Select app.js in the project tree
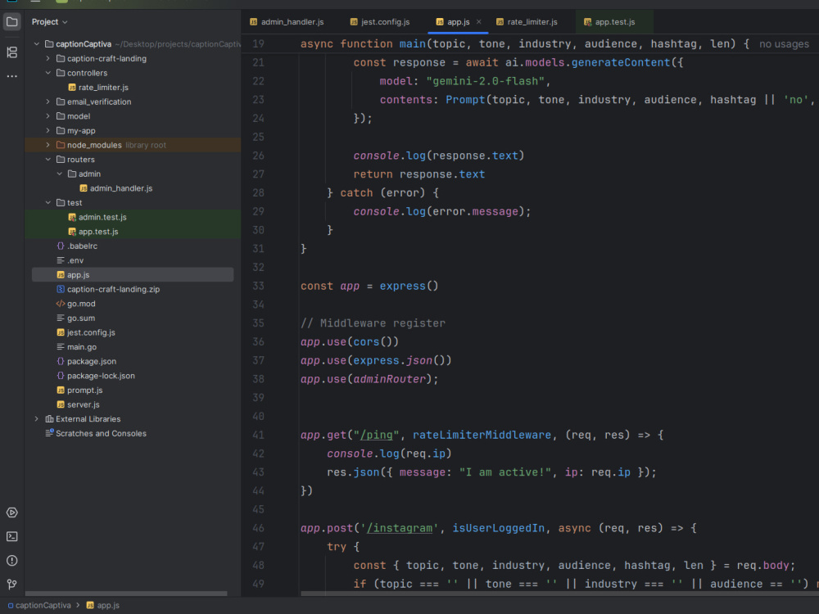The width and height of the screenshot is (819, 614). (x=133, y=274)
